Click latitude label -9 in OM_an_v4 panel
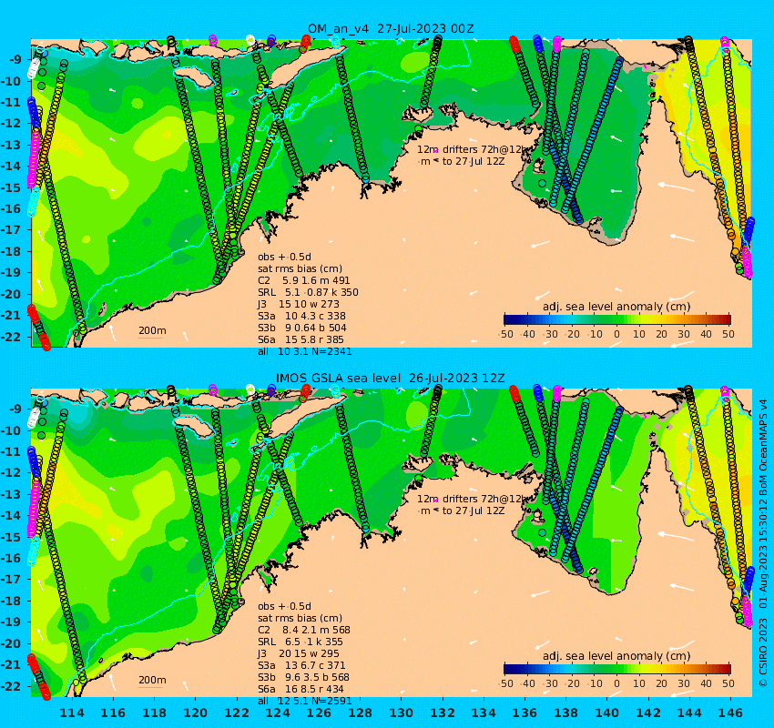This screenshot has width=774, height=728. (15, 60)
